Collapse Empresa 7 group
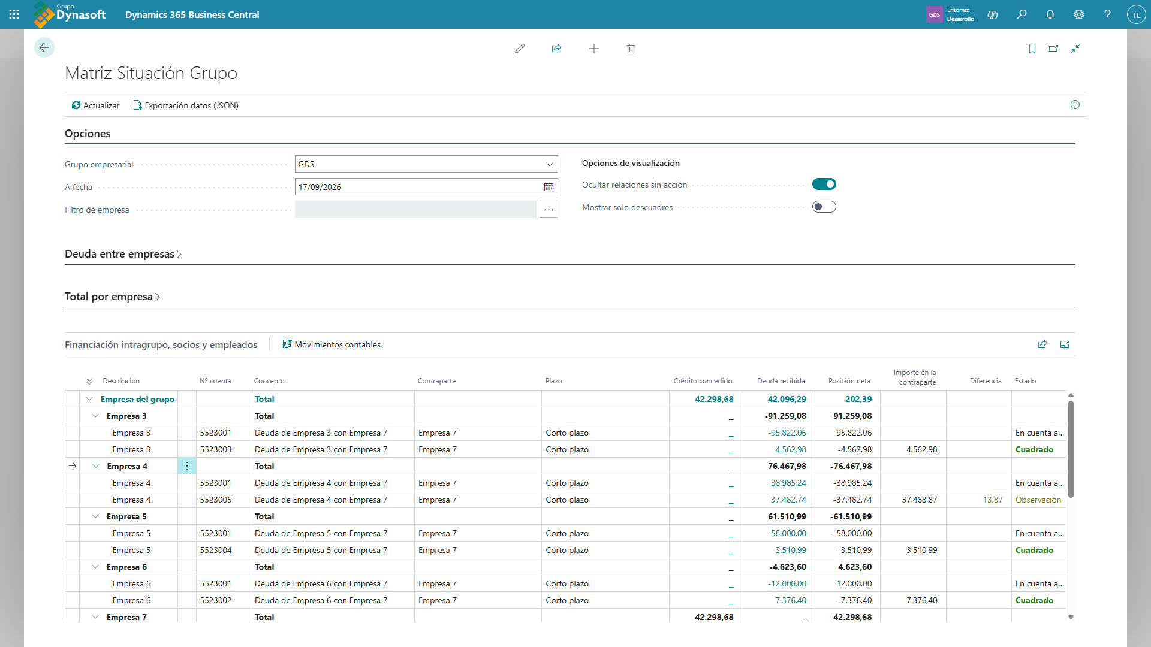Viewport: 1151px width, 647px height. pyautogui.click(x=95, y=617)
